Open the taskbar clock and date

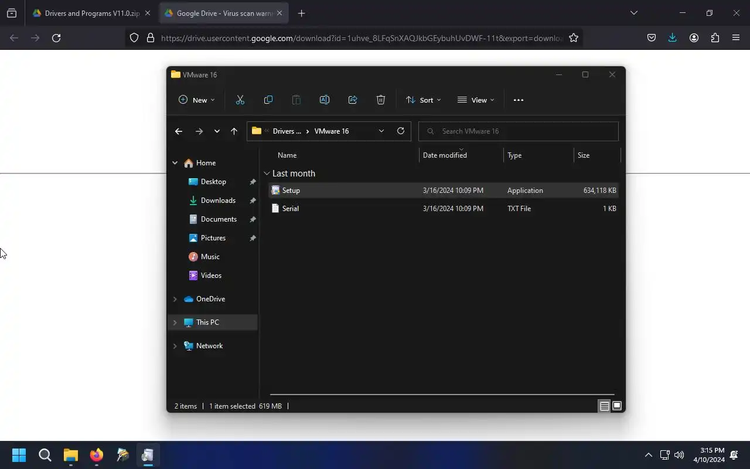[x=709, y=455]
